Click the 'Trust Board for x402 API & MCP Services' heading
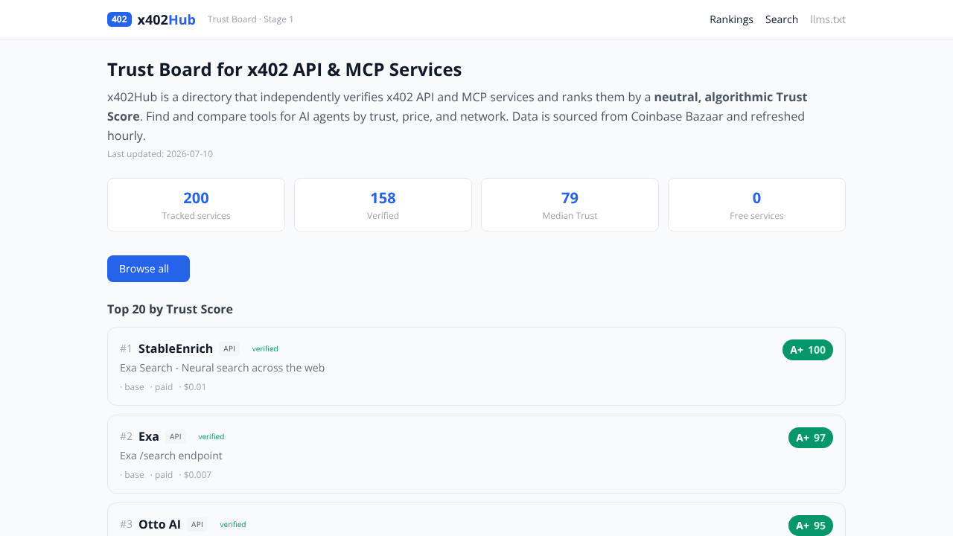Viewport: 953px width, 536px height. pyautogui.click(x=284, y=69)
